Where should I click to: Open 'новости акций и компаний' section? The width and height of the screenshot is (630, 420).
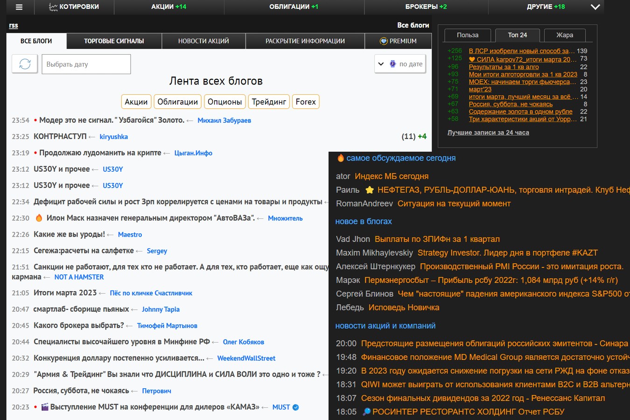(385, 326)
